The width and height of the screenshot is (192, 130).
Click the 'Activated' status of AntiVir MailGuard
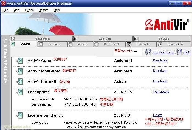[123, 71]
